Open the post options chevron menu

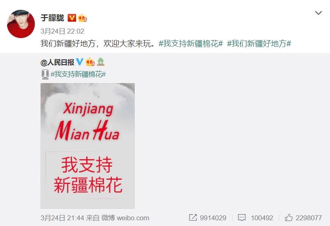[x=318, y=13]
